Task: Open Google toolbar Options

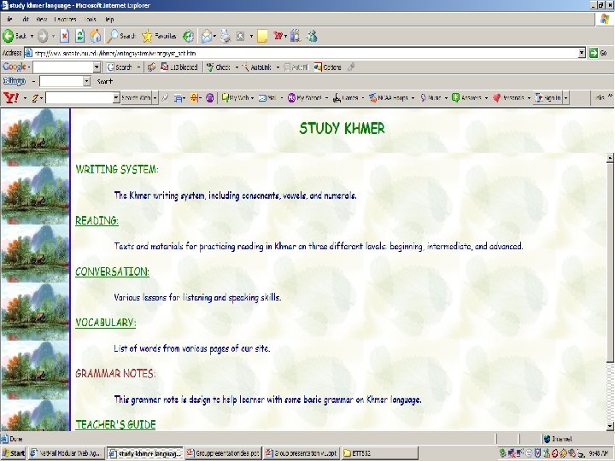Action: pos(327,67)
